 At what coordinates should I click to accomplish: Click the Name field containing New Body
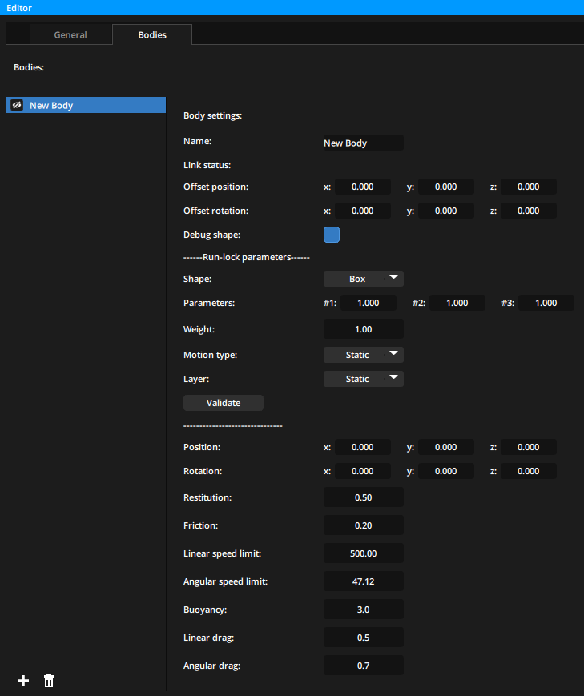point(363,143)
